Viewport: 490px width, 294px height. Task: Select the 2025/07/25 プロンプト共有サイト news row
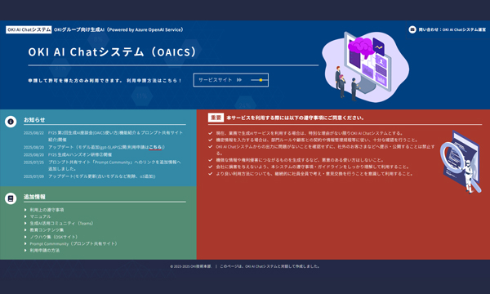[102, 165]
